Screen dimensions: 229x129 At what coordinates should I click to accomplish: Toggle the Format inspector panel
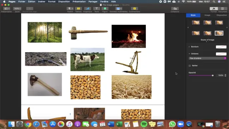[213, 8]
